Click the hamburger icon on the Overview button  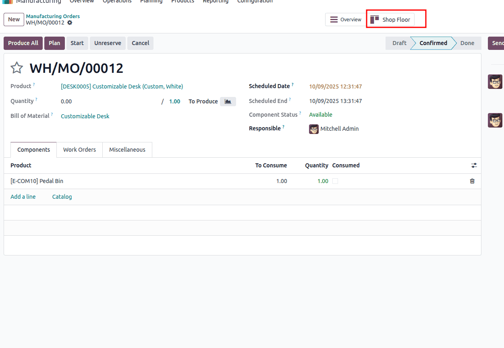[334, 19]
